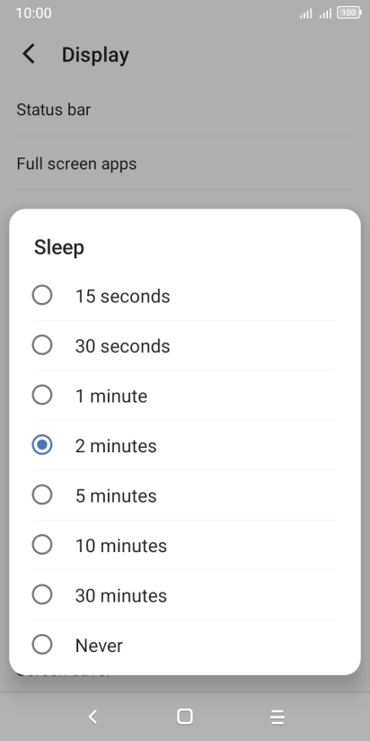Set sleep to 5 minutes
The width and height of the screenshot is (370, 741).
point(184,495)
